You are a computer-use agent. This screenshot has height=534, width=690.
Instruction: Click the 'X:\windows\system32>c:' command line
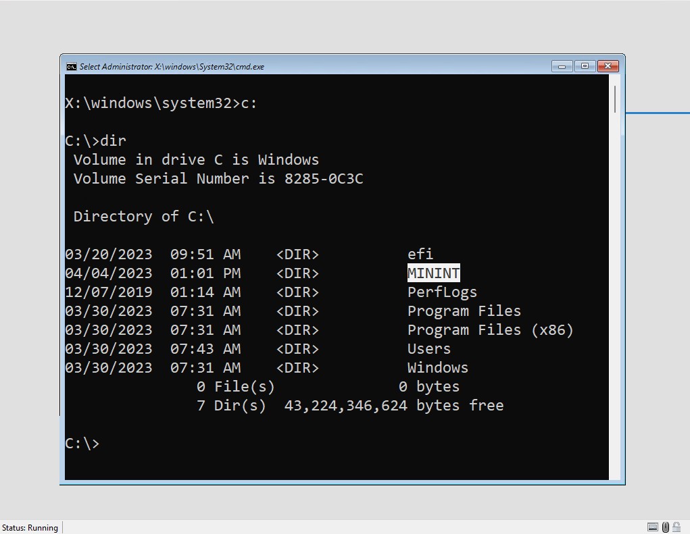click(x=161, y=103)
